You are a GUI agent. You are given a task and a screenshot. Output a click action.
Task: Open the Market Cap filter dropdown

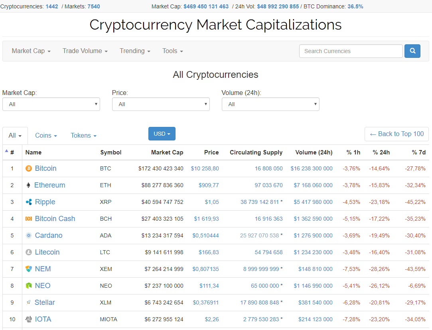(x=51, y=104)
